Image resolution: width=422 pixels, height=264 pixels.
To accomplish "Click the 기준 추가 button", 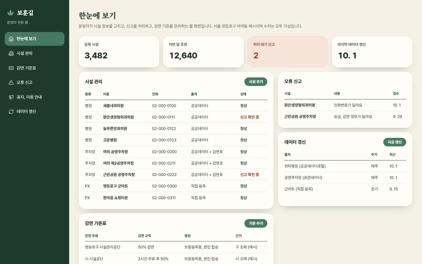I will pos(256,223).
